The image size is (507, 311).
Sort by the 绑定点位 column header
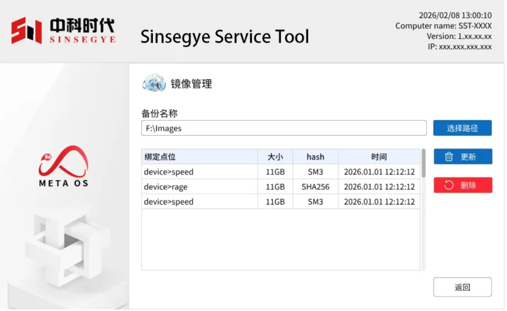[x=200, y=157]
